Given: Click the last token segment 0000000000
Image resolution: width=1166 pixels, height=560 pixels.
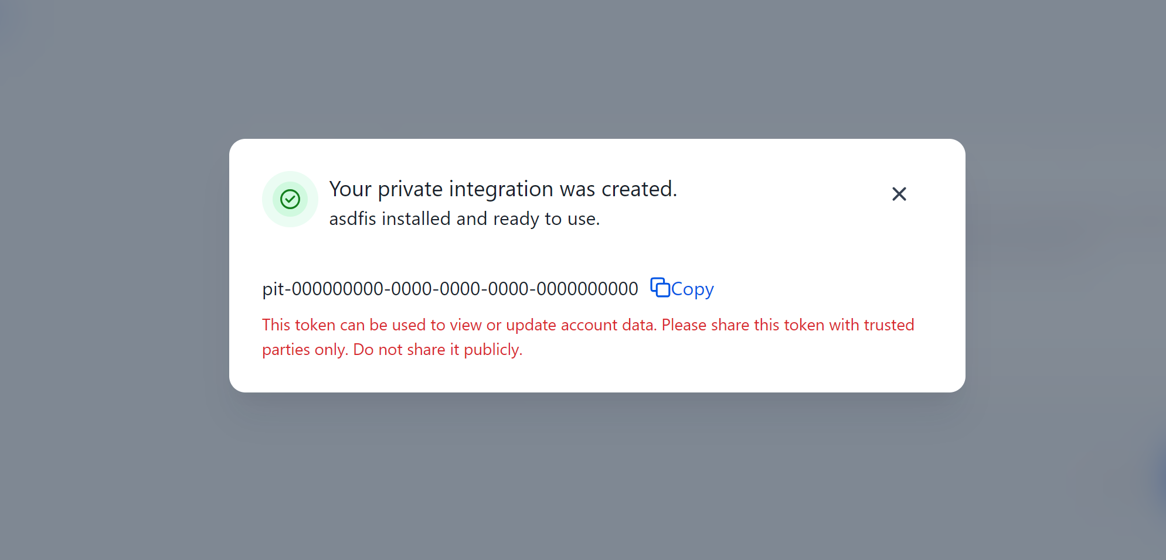Looking at the screenshot, I should coord(587,289).
